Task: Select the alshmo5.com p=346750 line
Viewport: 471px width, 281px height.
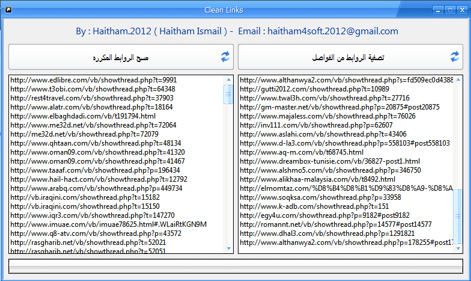Action: [x=330, y=170]
